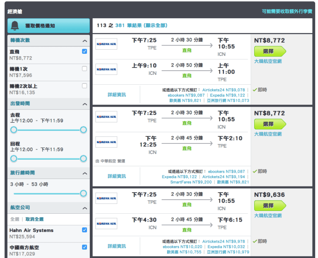Open 大韓航空官網 link under NT$9,636 result
The height and width of the screenshot is (258, 318).
268,216
